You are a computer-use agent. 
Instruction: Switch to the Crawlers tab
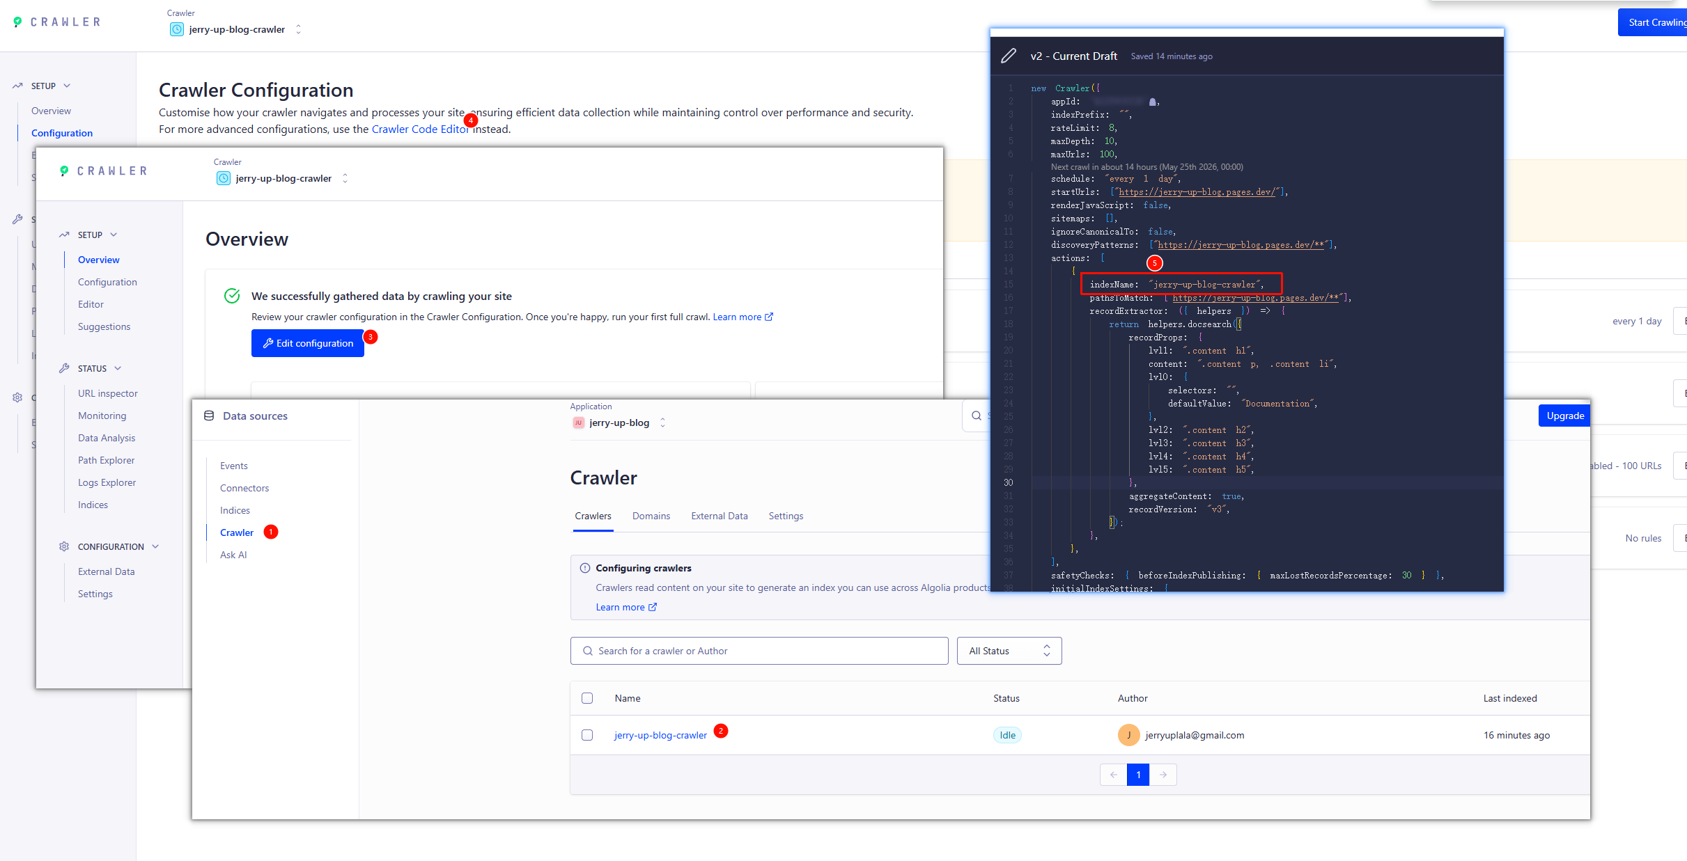click(593, 516)
